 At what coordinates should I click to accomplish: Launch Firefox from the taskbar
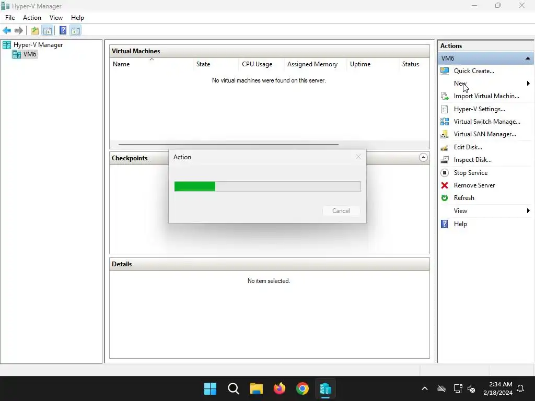pos(280,388)
